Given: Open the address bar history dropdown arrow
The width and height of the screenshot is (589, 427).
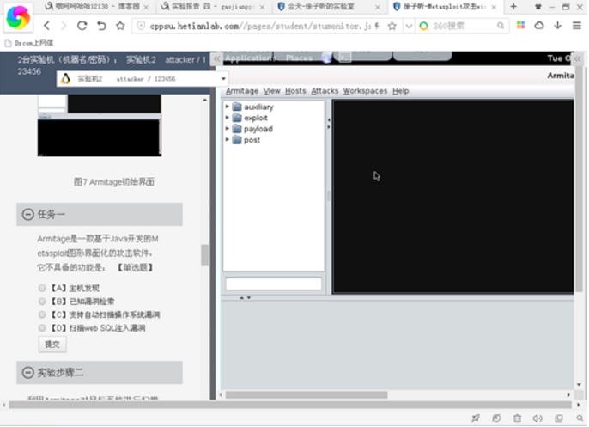Looking at the screenshot, I should point(409,26).
